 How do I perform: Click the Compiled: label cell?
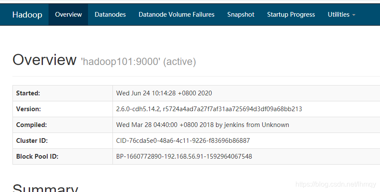[63, 125]
